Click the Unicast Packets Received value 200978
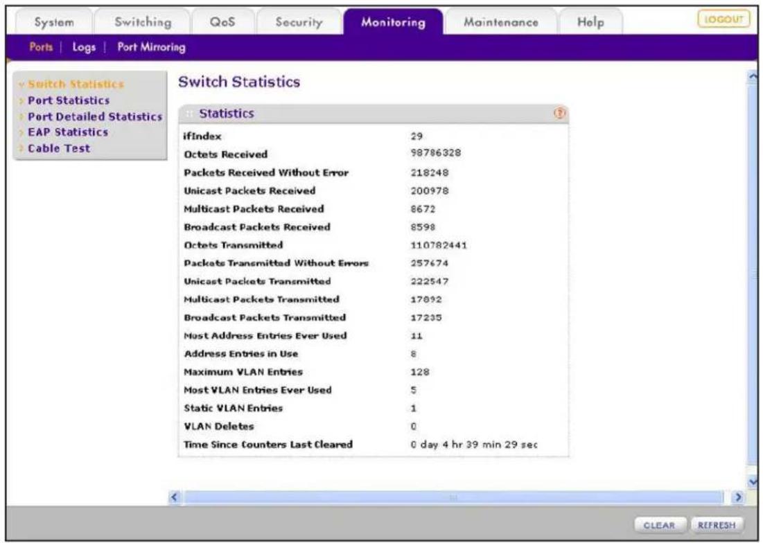Image resolution: width=763 pixels, height=543 pixels. (x=429, y=191)
